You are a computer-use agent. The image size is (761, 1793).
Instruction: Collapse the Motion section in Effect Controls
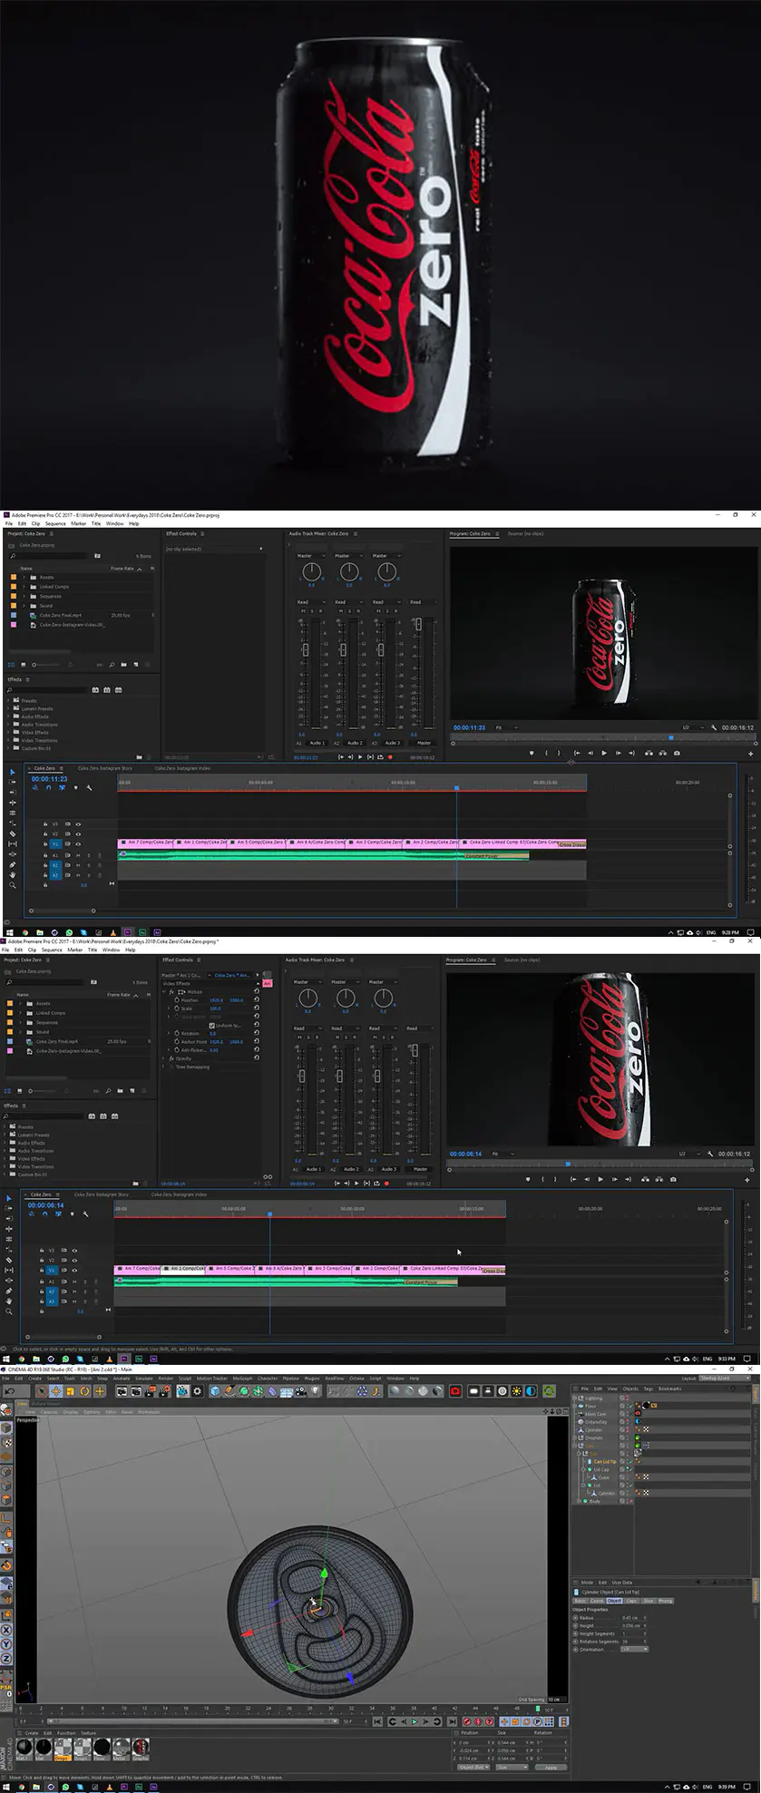(x=165, y=992)
